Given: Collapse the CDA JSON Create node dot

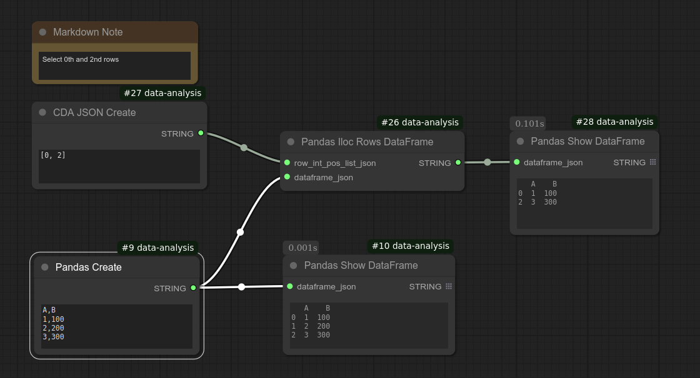Looking at the screenshot, I should (43, 112).
